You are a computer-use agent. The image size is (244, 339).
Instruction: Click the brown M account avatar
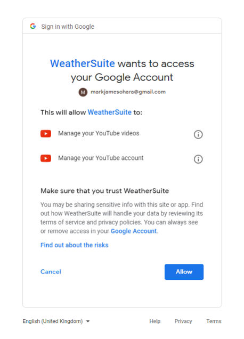[83, 92]
